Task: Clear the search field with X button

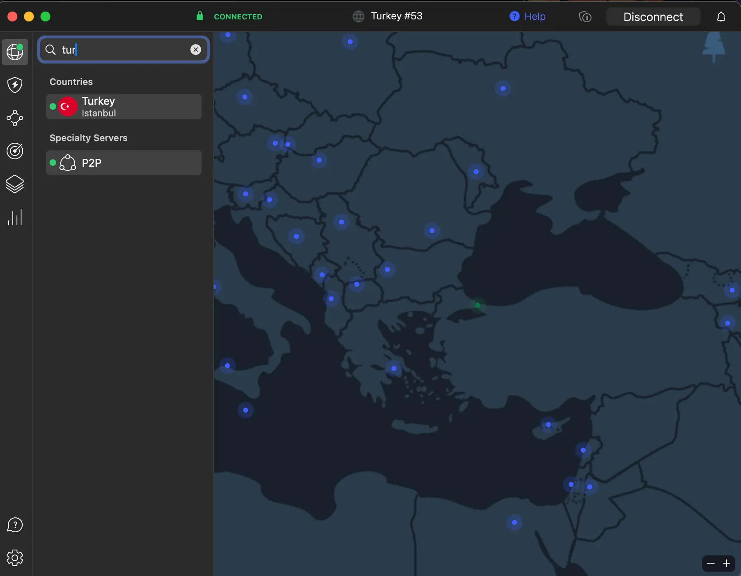Action: [x=196, y=50]
